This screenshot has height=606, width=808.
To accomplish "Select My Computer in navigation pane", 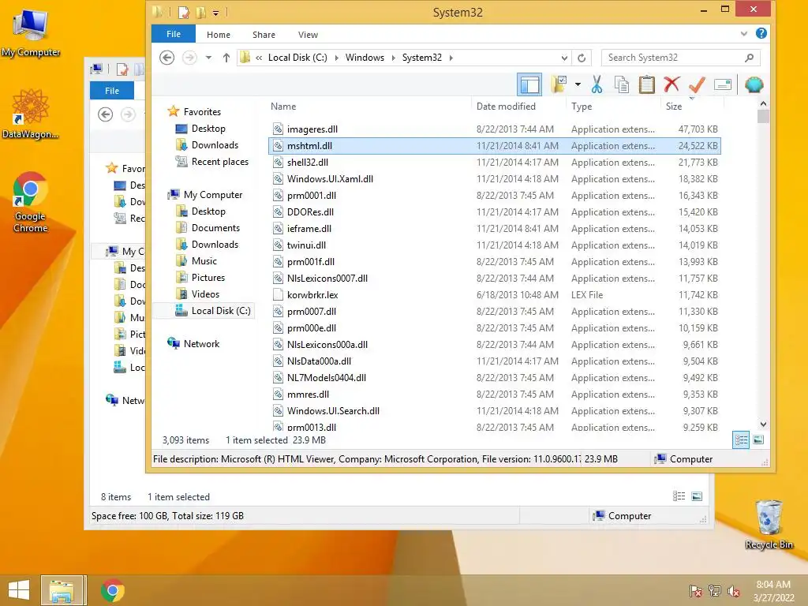I will click(213, 194).
